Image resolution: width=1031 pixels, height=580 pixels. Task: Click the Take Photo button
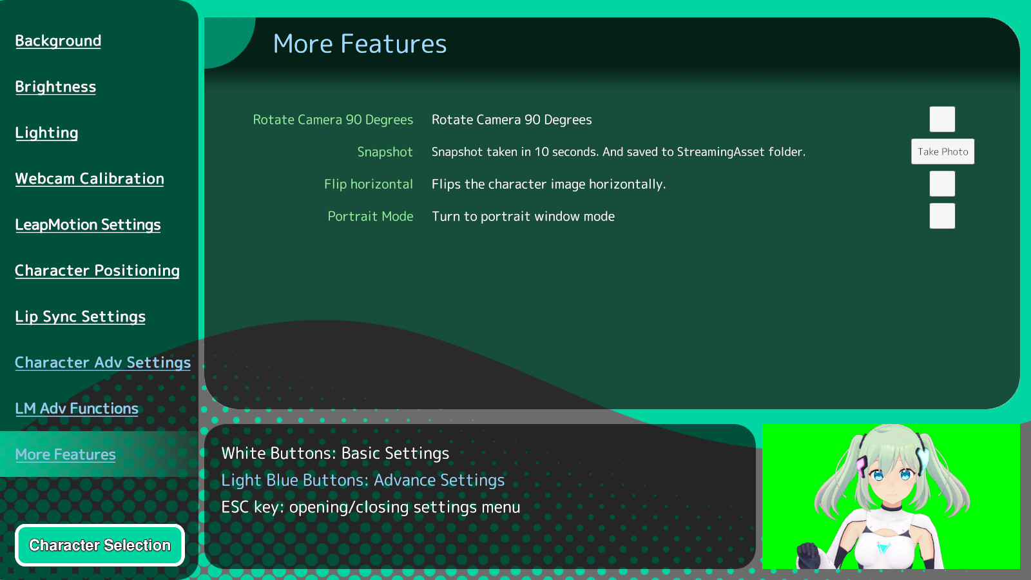(x=943, y=151)
